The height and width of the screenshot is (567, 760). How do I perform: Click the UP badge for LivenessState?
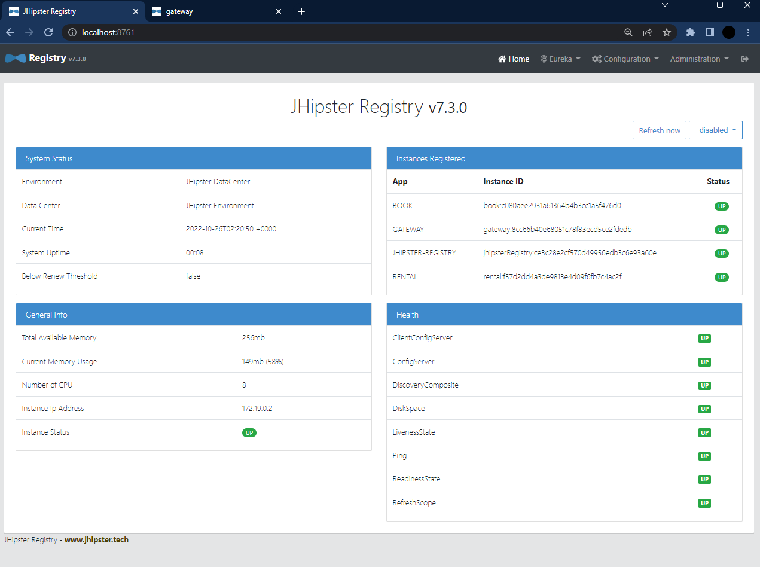point(705,433)
